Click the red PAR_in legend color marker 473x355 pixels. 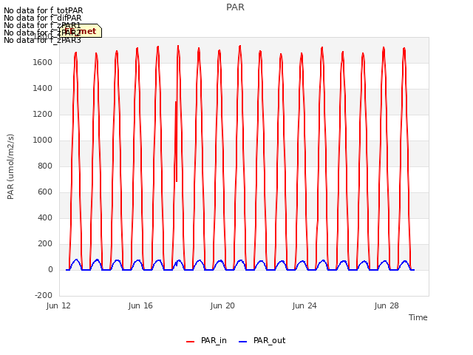click(x=191, y=342)
